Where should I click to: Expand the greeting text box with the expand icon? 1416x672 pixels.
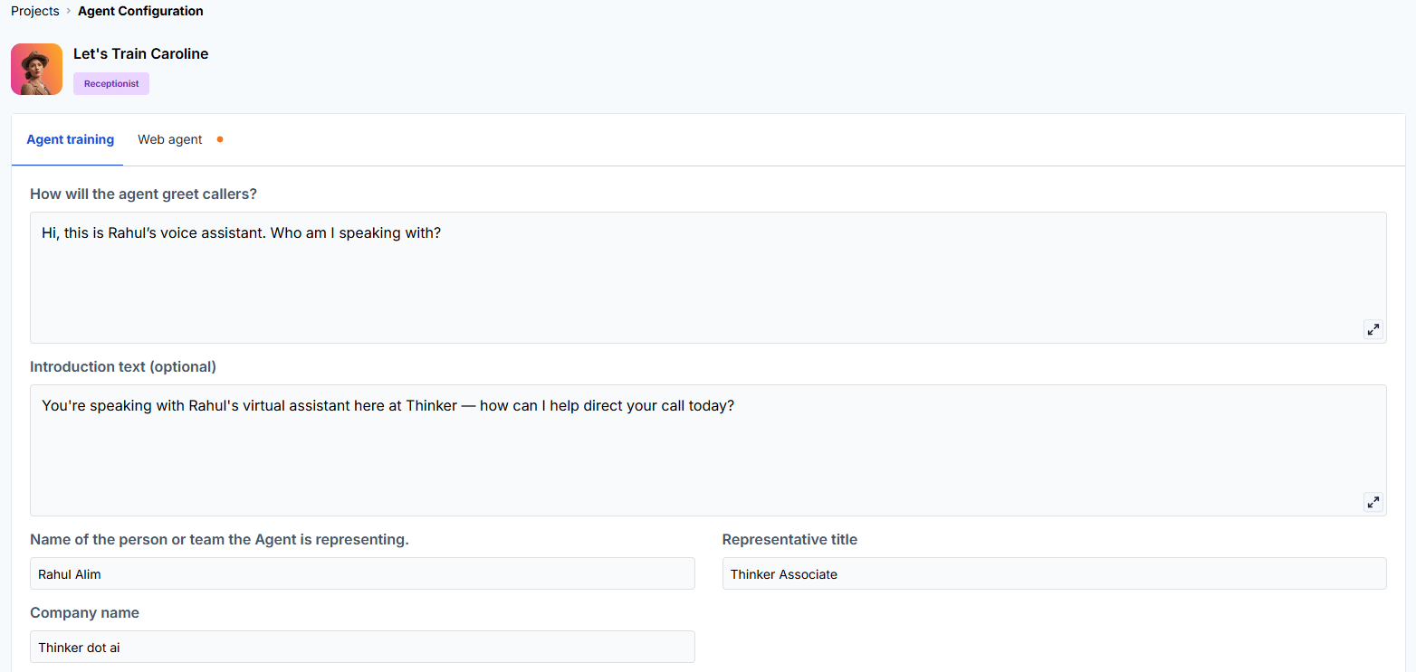point(1373,329)
